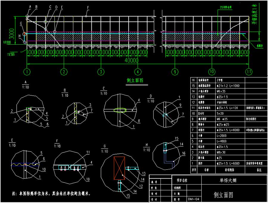The height and width of the screenshot is (203, 268).
Task: Select detail E's 1:10 scale label
Action: click(12, 145)
